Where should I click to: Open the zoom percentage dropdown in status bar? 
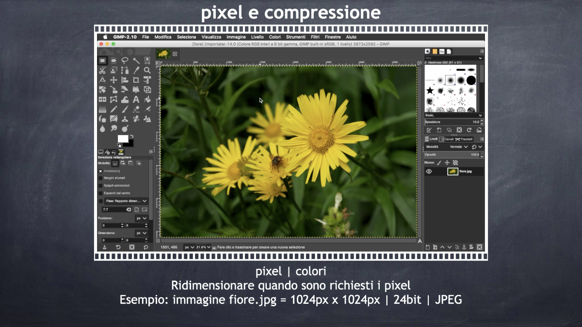tap(203, 247)
